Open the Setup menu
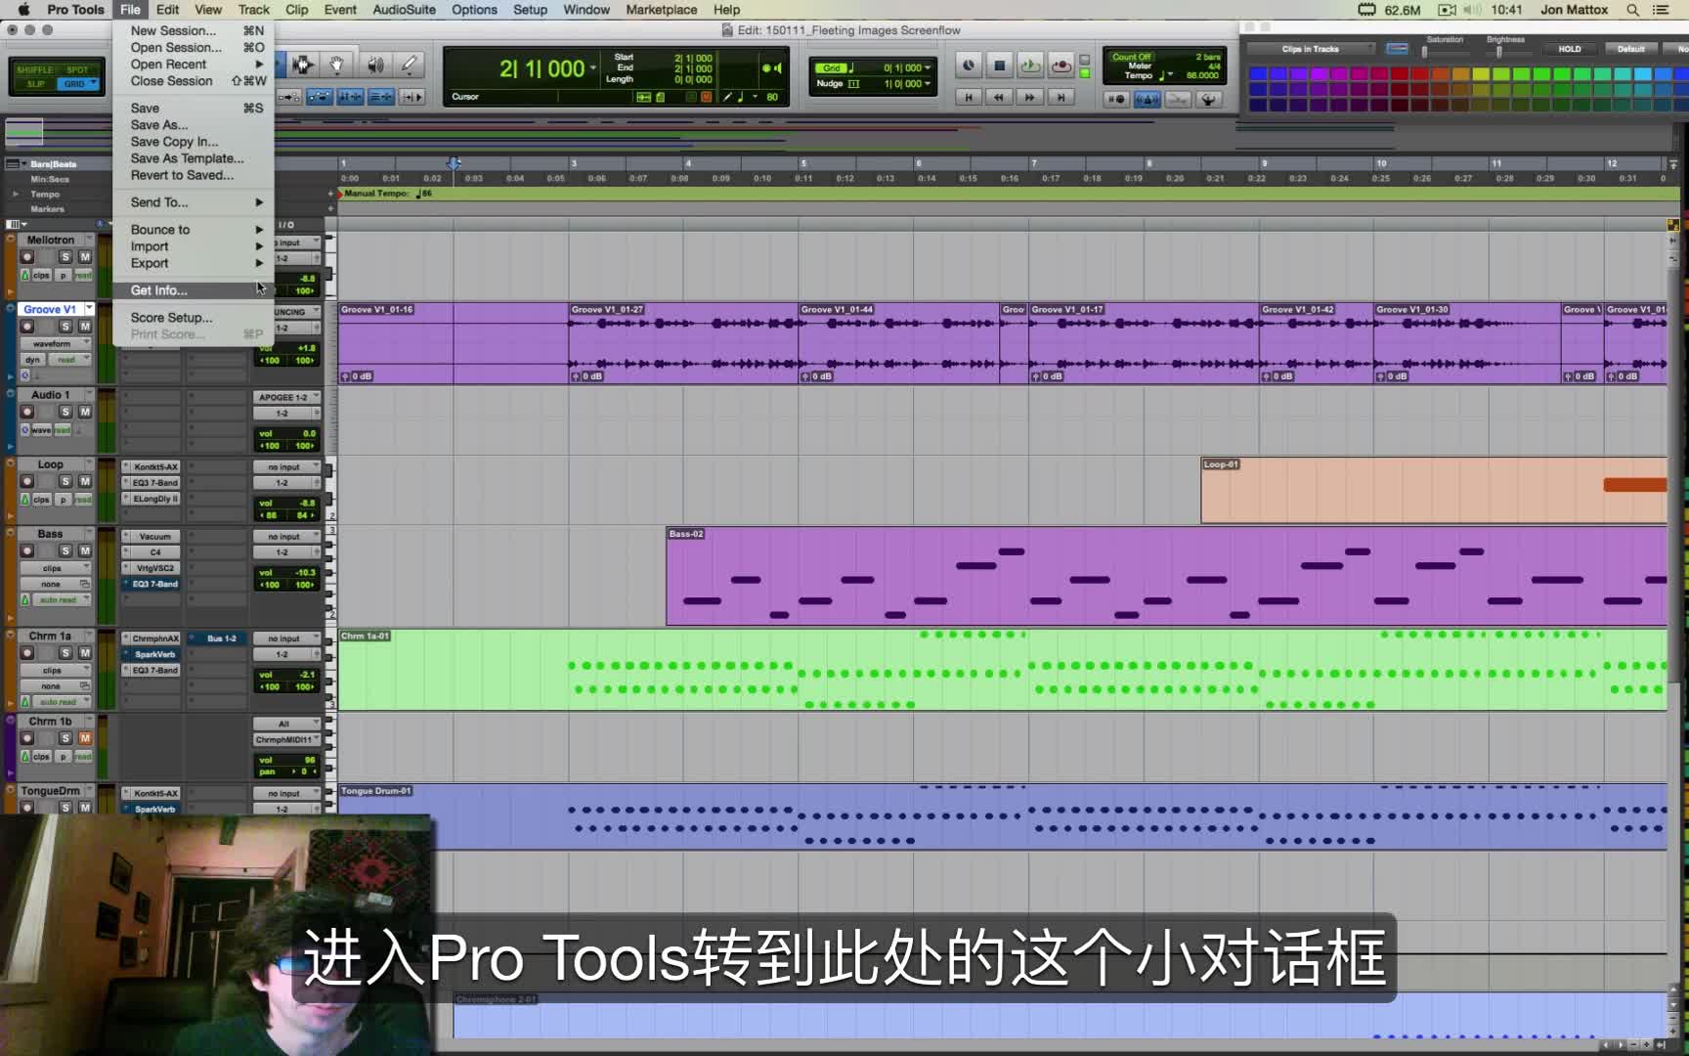Viewport: 1689px width, 1056px height. point(530,10)
